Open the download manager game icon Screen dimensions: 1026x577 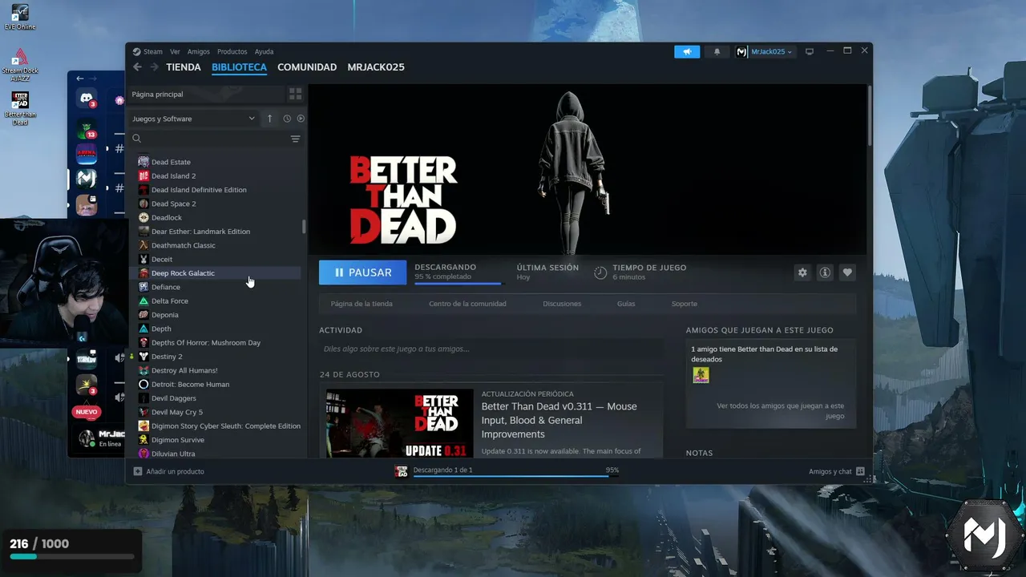point(402,471)
